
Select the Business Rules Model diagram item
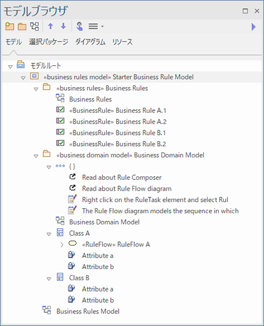88,312
